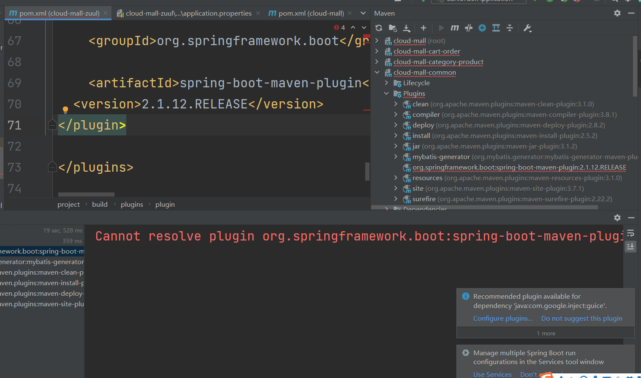Toggle Maven offline mode

click(x=469, y=28)
